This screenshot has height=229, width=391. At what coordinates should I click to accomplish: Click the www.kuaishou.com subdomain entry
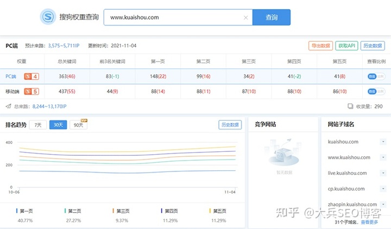click(x=349, y=157)
